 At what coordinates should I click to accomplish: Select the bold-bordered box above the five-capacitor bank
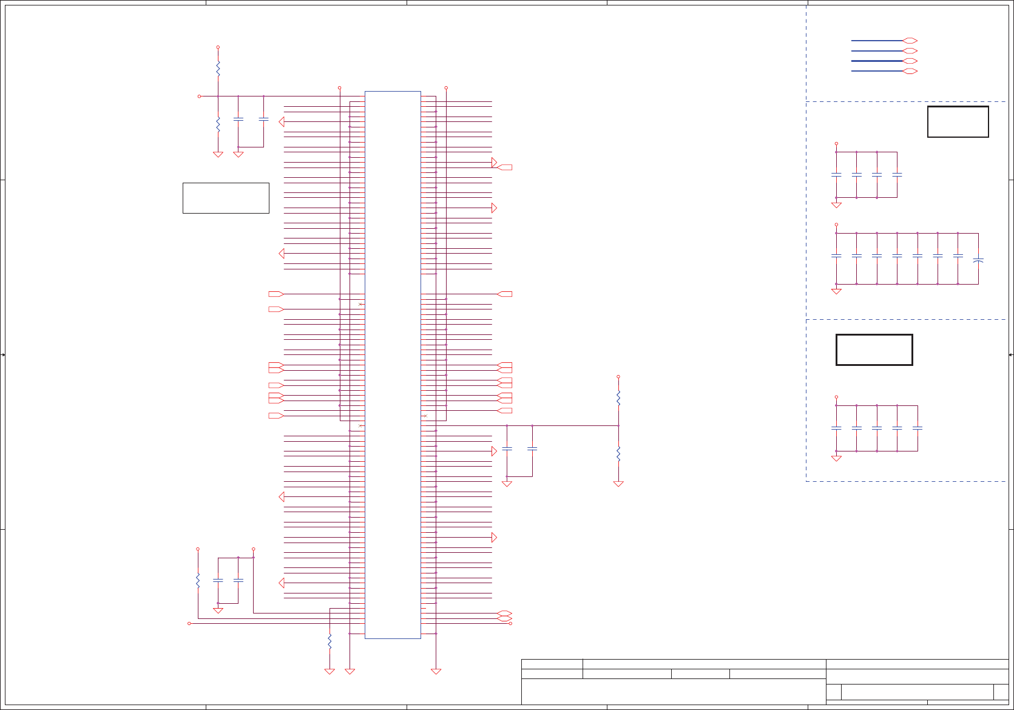click(874, 350)
